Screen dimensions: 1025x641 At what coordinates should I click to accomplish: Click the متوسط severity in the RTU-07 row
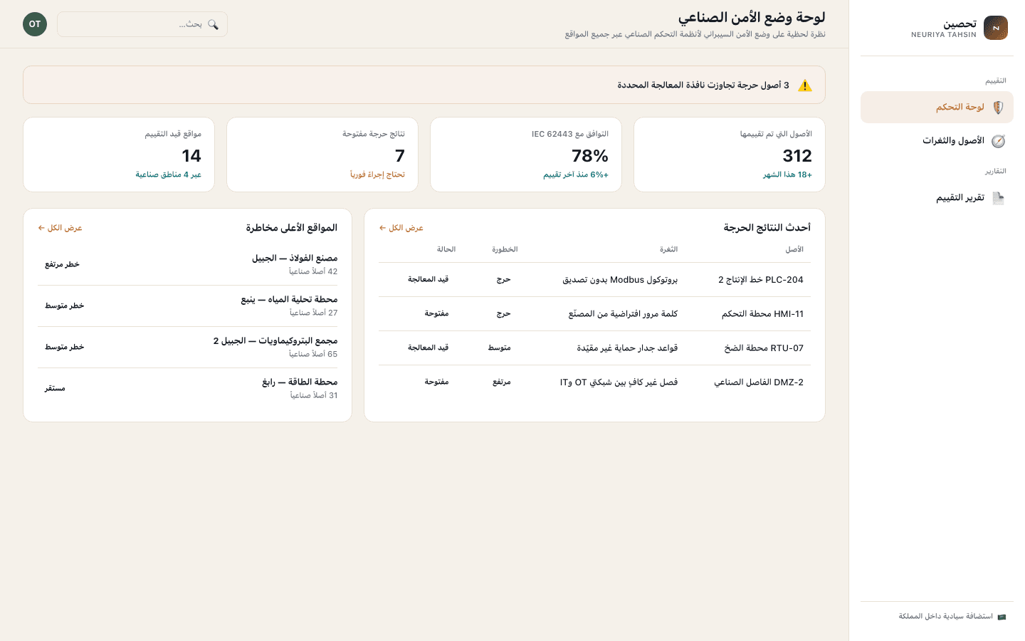(x=499, y=348)
